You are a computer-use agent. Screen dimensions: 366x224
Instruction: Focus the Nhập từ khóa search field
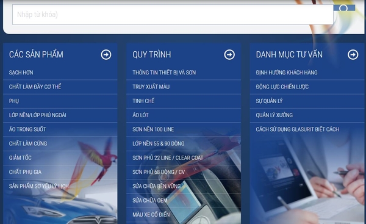click(173, 15)
